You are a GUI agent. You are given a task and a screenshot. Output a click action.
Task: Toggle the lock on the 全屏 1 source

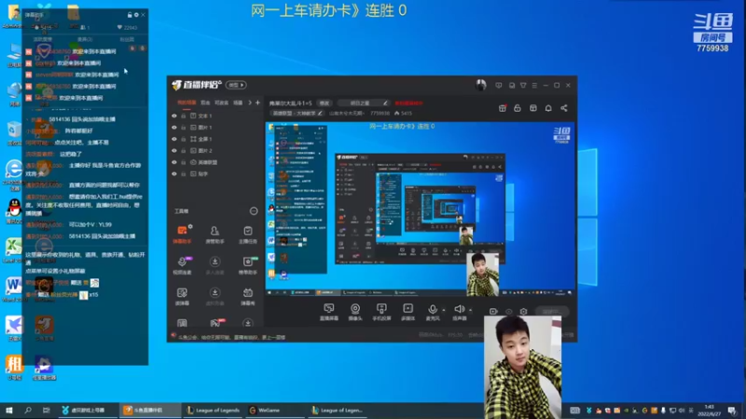pyautogui.click(x=183, y=139)
